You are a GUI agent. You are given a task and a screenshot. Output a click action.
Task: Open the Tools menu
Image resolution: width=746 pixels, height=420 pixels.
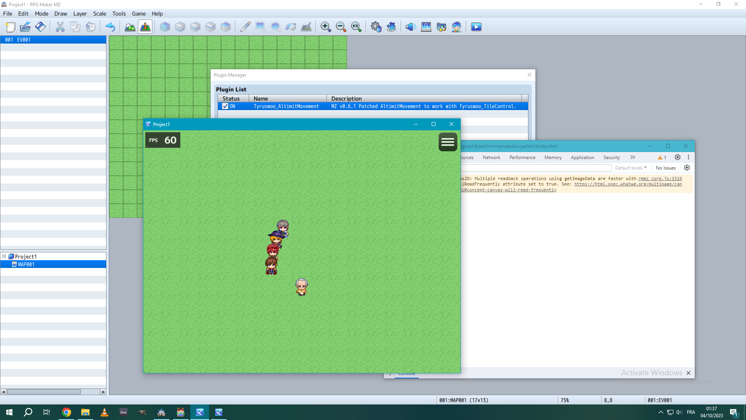[119, 14]
